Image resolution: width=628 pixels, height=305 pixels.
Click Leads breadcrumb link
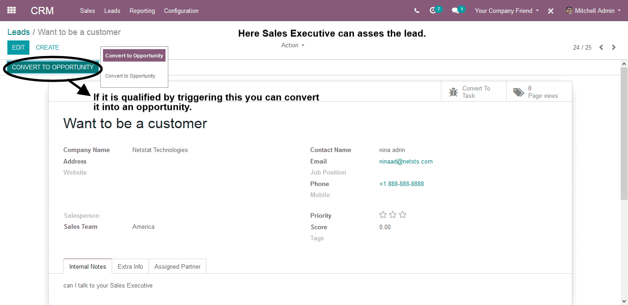tap(18, 32)
